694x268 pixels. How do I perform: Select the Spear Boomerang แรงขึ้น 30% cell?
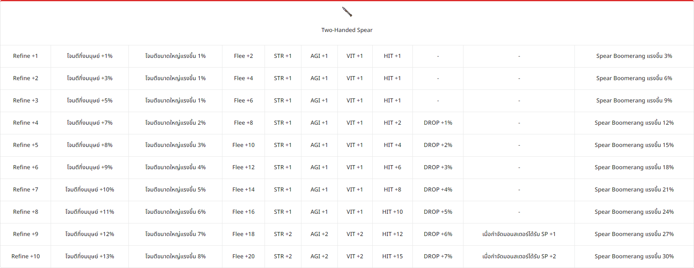[634, 256]
